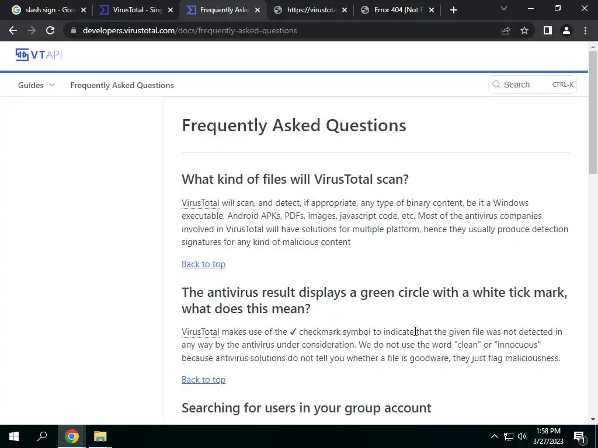This screenshot has width=598, height=448.
Task: Close the 'Error 404' tab
Action: coord(432,10)
